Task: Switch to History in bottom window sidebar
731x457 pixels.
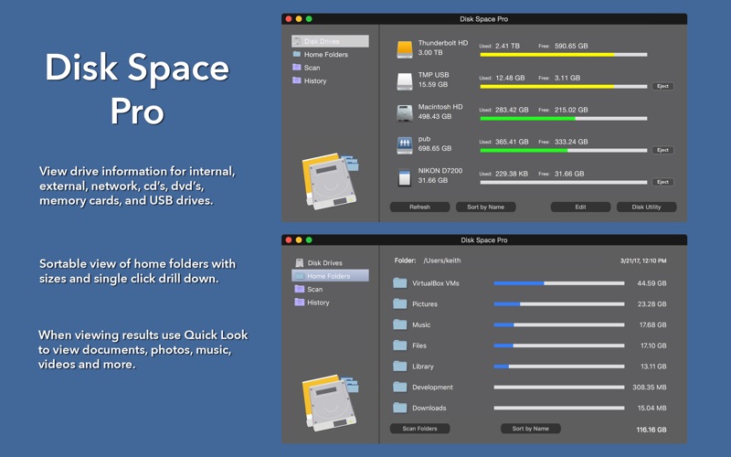Action: 317,303
